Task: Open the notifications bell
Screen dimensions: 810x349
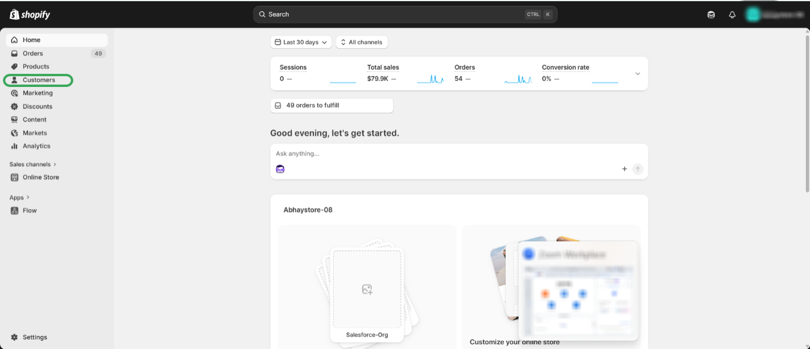Action: (x=732, y=15)
